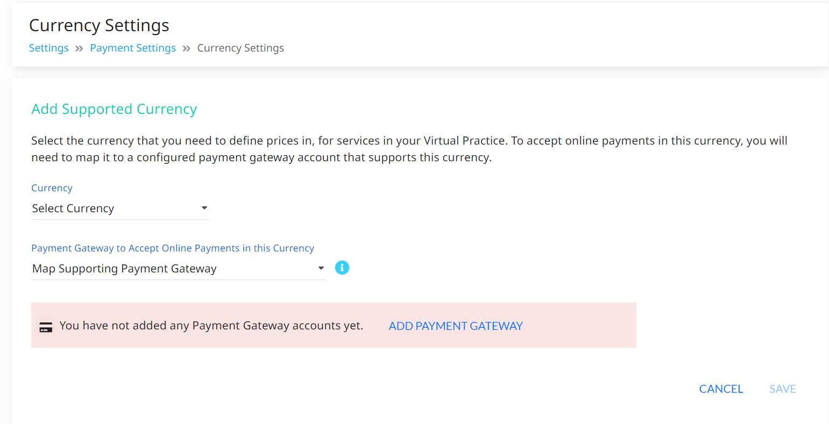829x424 pixels.
Task: Go to the Settings breadcrumb link
Action: tap(49, 48)
